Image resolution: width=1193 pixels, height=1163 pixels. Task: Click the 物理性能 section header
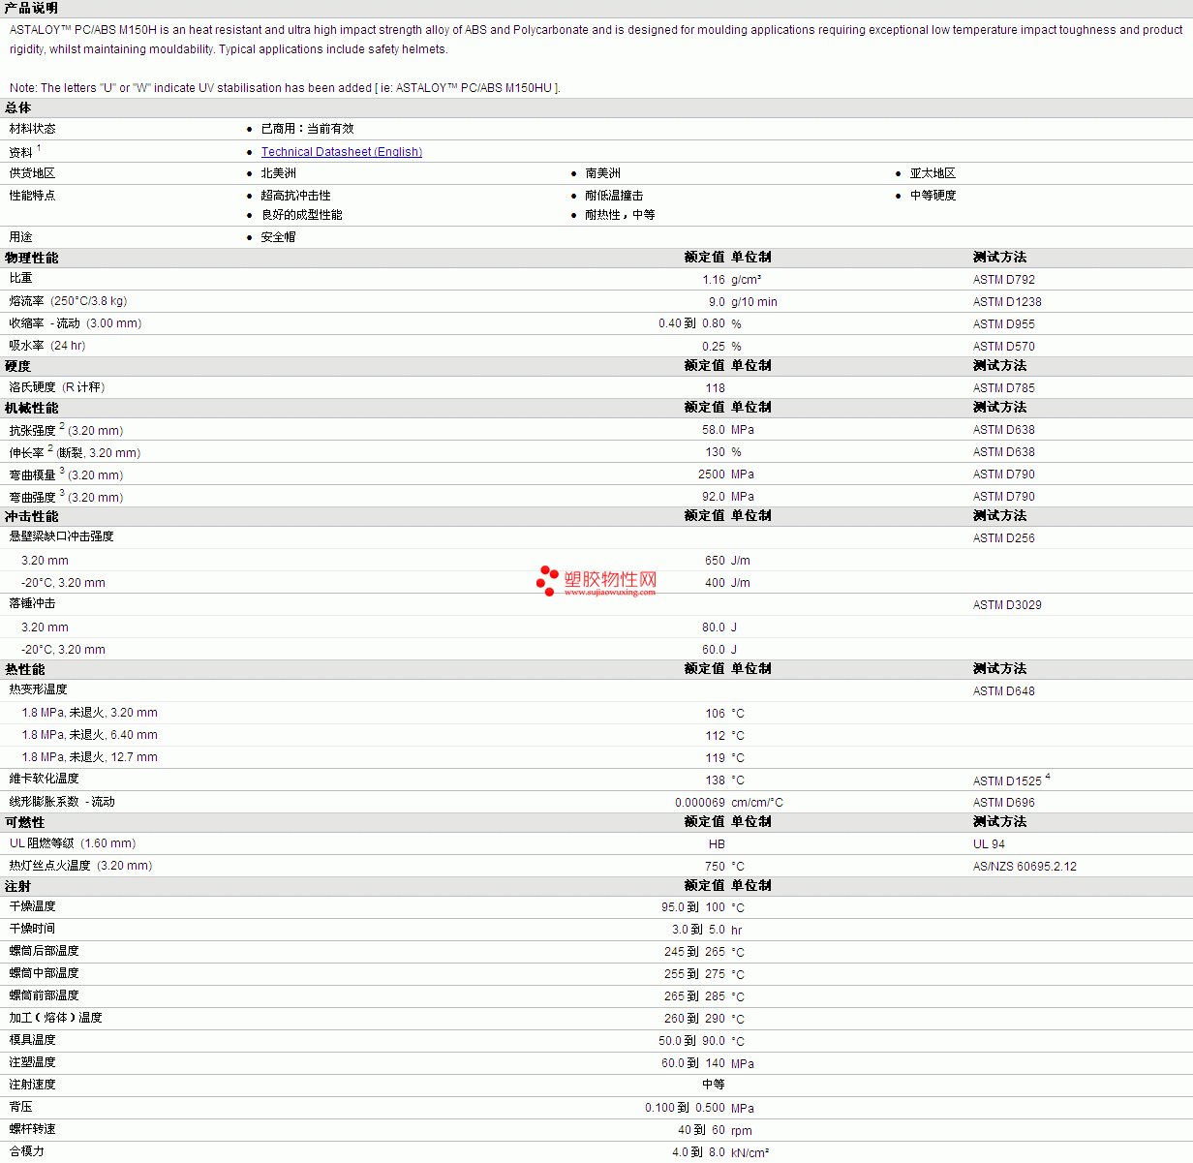coord(32,258)
